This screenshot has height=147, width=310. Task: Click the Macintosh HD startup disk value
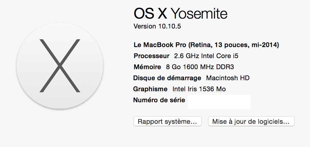pyautogui.click(x=228, y=78)
